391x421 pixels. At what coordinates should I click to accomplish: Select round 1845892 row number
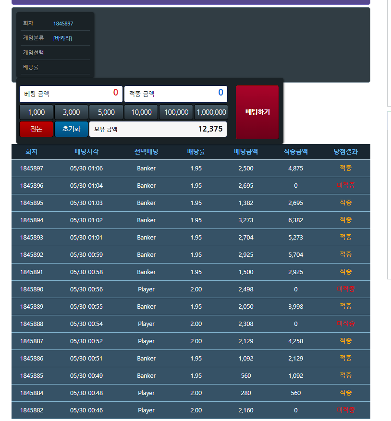[32, 255]
